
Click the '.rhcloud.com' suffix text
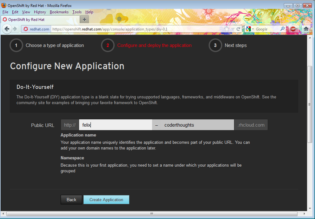tap(251, 125)
